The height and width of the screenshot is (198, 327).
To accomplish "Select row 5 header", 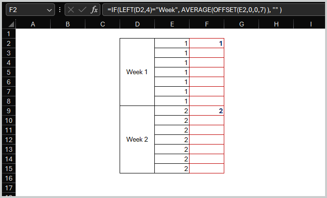I will pyautogui.click(x=9, y=72).
